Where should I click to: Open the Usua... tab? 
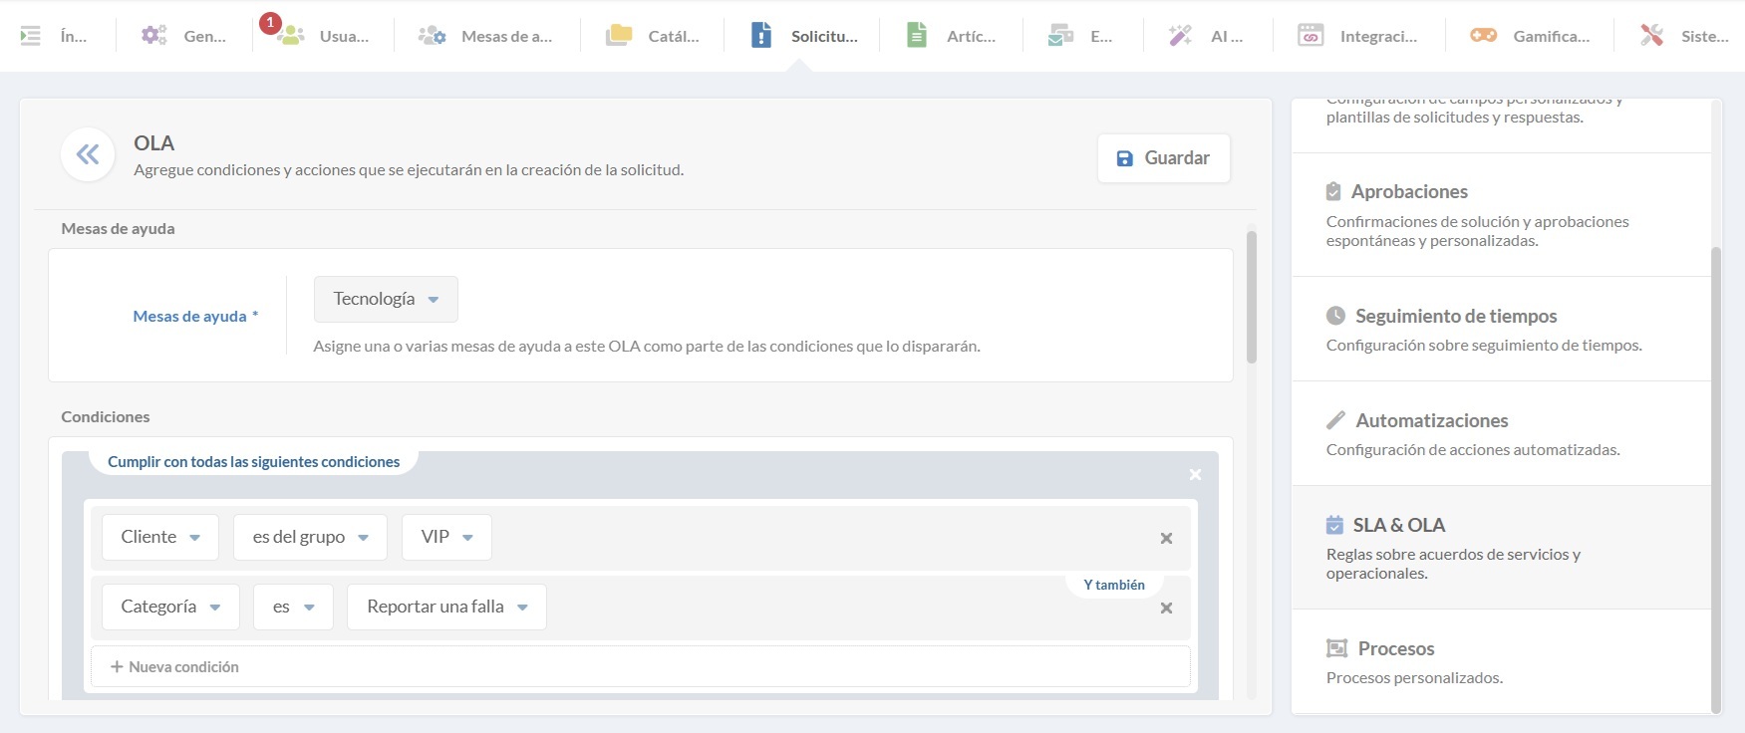coord(323,36)
